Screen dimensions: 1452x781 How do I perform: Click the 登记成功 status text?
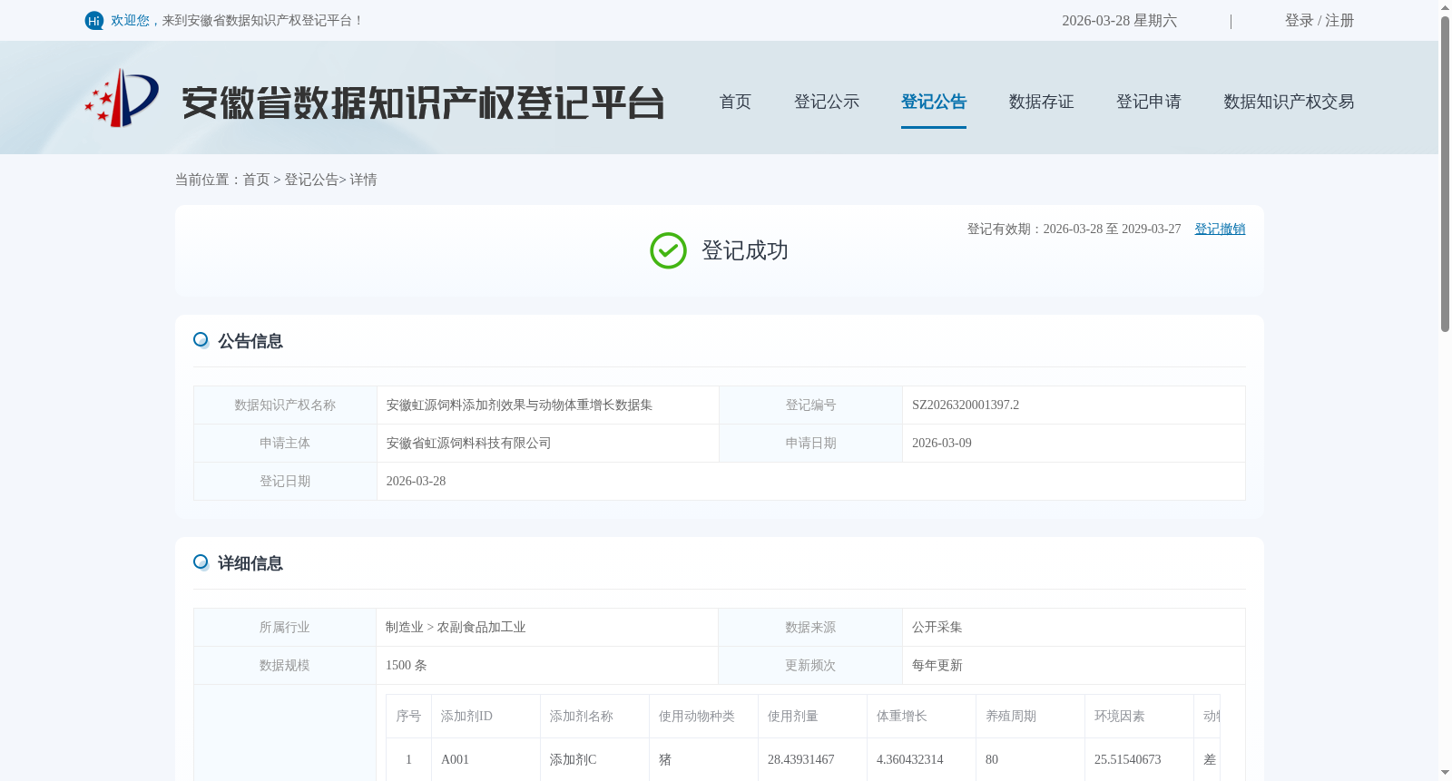[x=744, y=250]
